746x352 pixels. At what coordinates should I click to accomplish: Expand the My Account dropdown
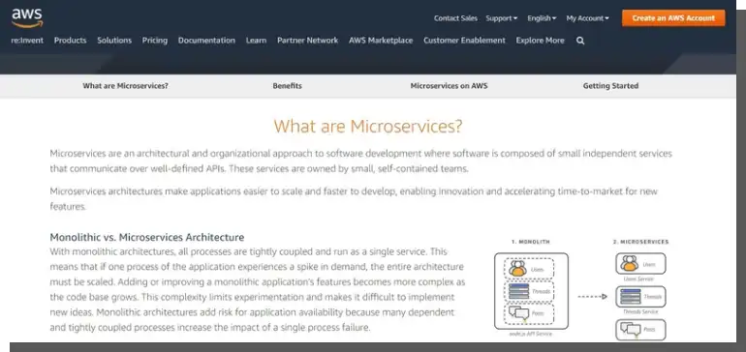click(x=587, y=18)
